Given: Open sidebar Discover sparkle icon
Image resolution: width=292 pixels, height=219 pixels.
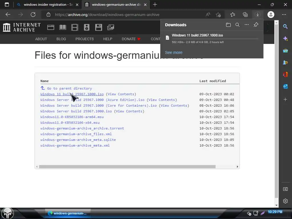Looking at the screenshot, I should point(285,38).
